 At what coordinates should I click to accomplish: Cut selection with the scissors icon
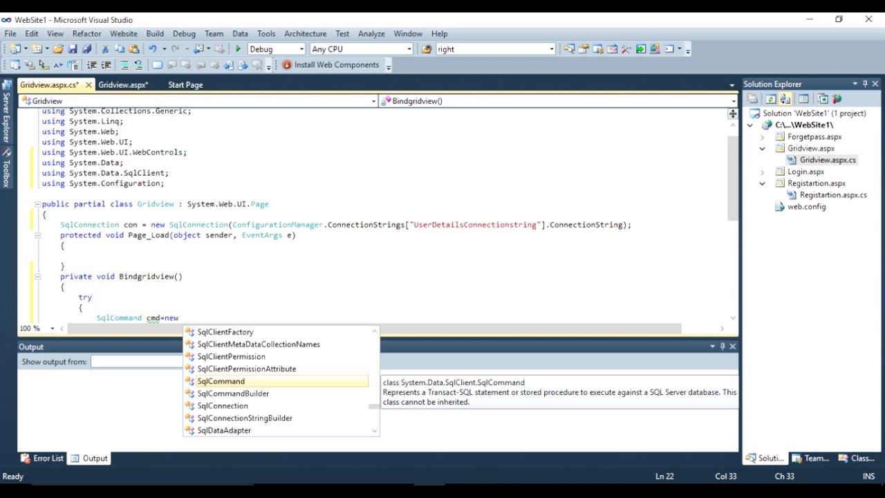105,49
